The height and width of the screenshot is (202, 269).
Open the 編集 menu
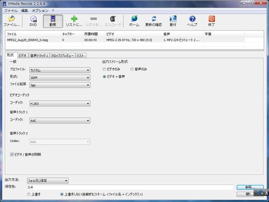(x=24, y=11)
